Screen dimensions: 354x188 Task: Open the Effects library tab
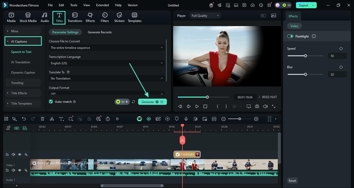(90, 17)
